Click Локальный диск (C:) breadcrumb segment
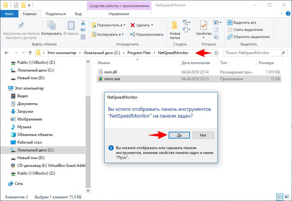Image resolution: width=292 pixels, height=201 pixels. (x=102, y=53)
